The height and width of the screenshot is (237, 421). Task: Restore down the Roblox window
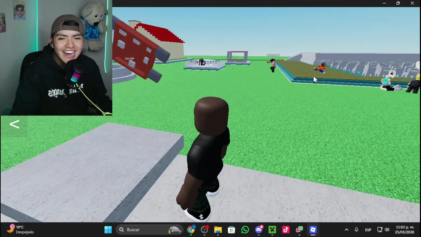[398, 3]
